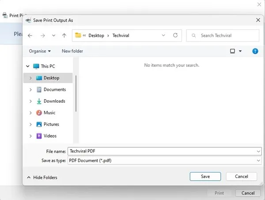Viewport: 265px width, 200px height.
Task: Select Downloads in navigation pane
Action: (x=54, y=101)
